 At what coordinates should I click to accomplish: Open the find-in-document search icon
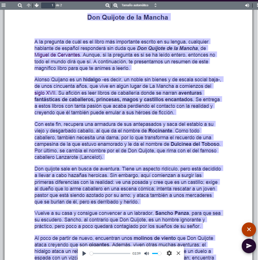pos(20,5)
